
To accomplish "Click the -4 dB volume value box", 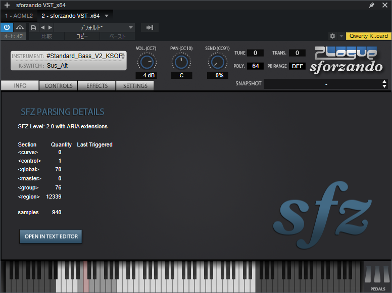I will 146,75.
